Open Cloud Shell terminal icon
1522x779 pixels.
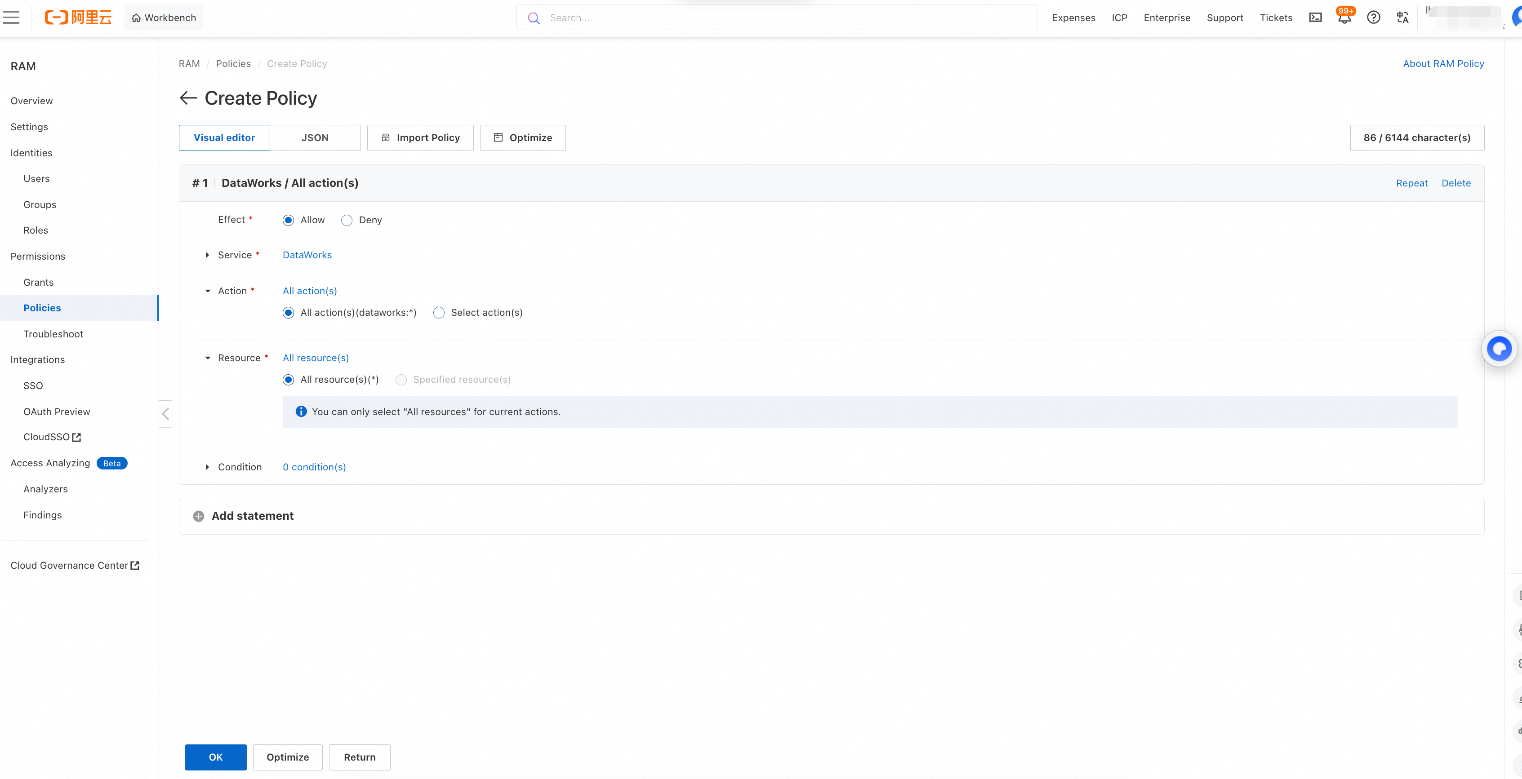(x=1315, y=18)
